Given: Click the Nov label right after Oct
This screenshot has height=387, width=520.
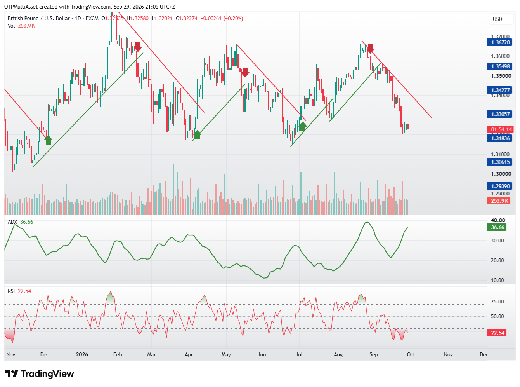Looking at the screenshot, I should [448, 354].
